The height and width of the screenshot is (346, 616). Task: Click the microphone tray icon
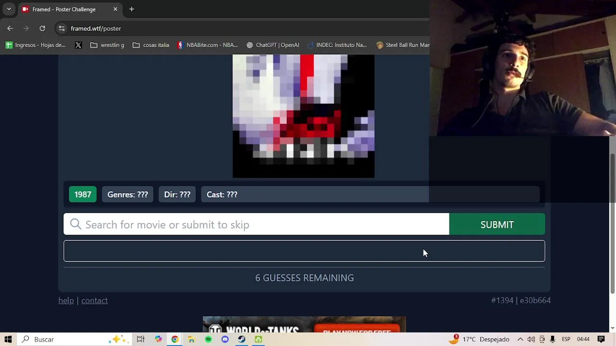pyautogui.click(x=552, y=339)
